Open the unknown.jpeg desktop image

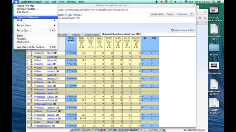pos(214,66)
